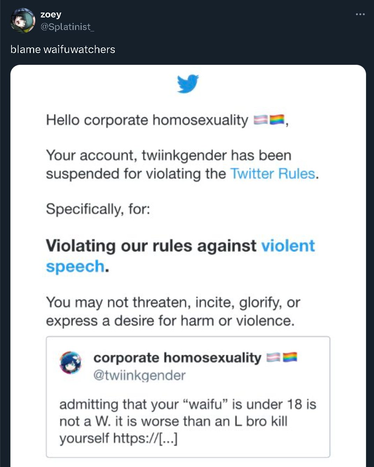
Task: Click the corporate homosexuality avatar in quoted tweet
Action: [x=70, y=363]
